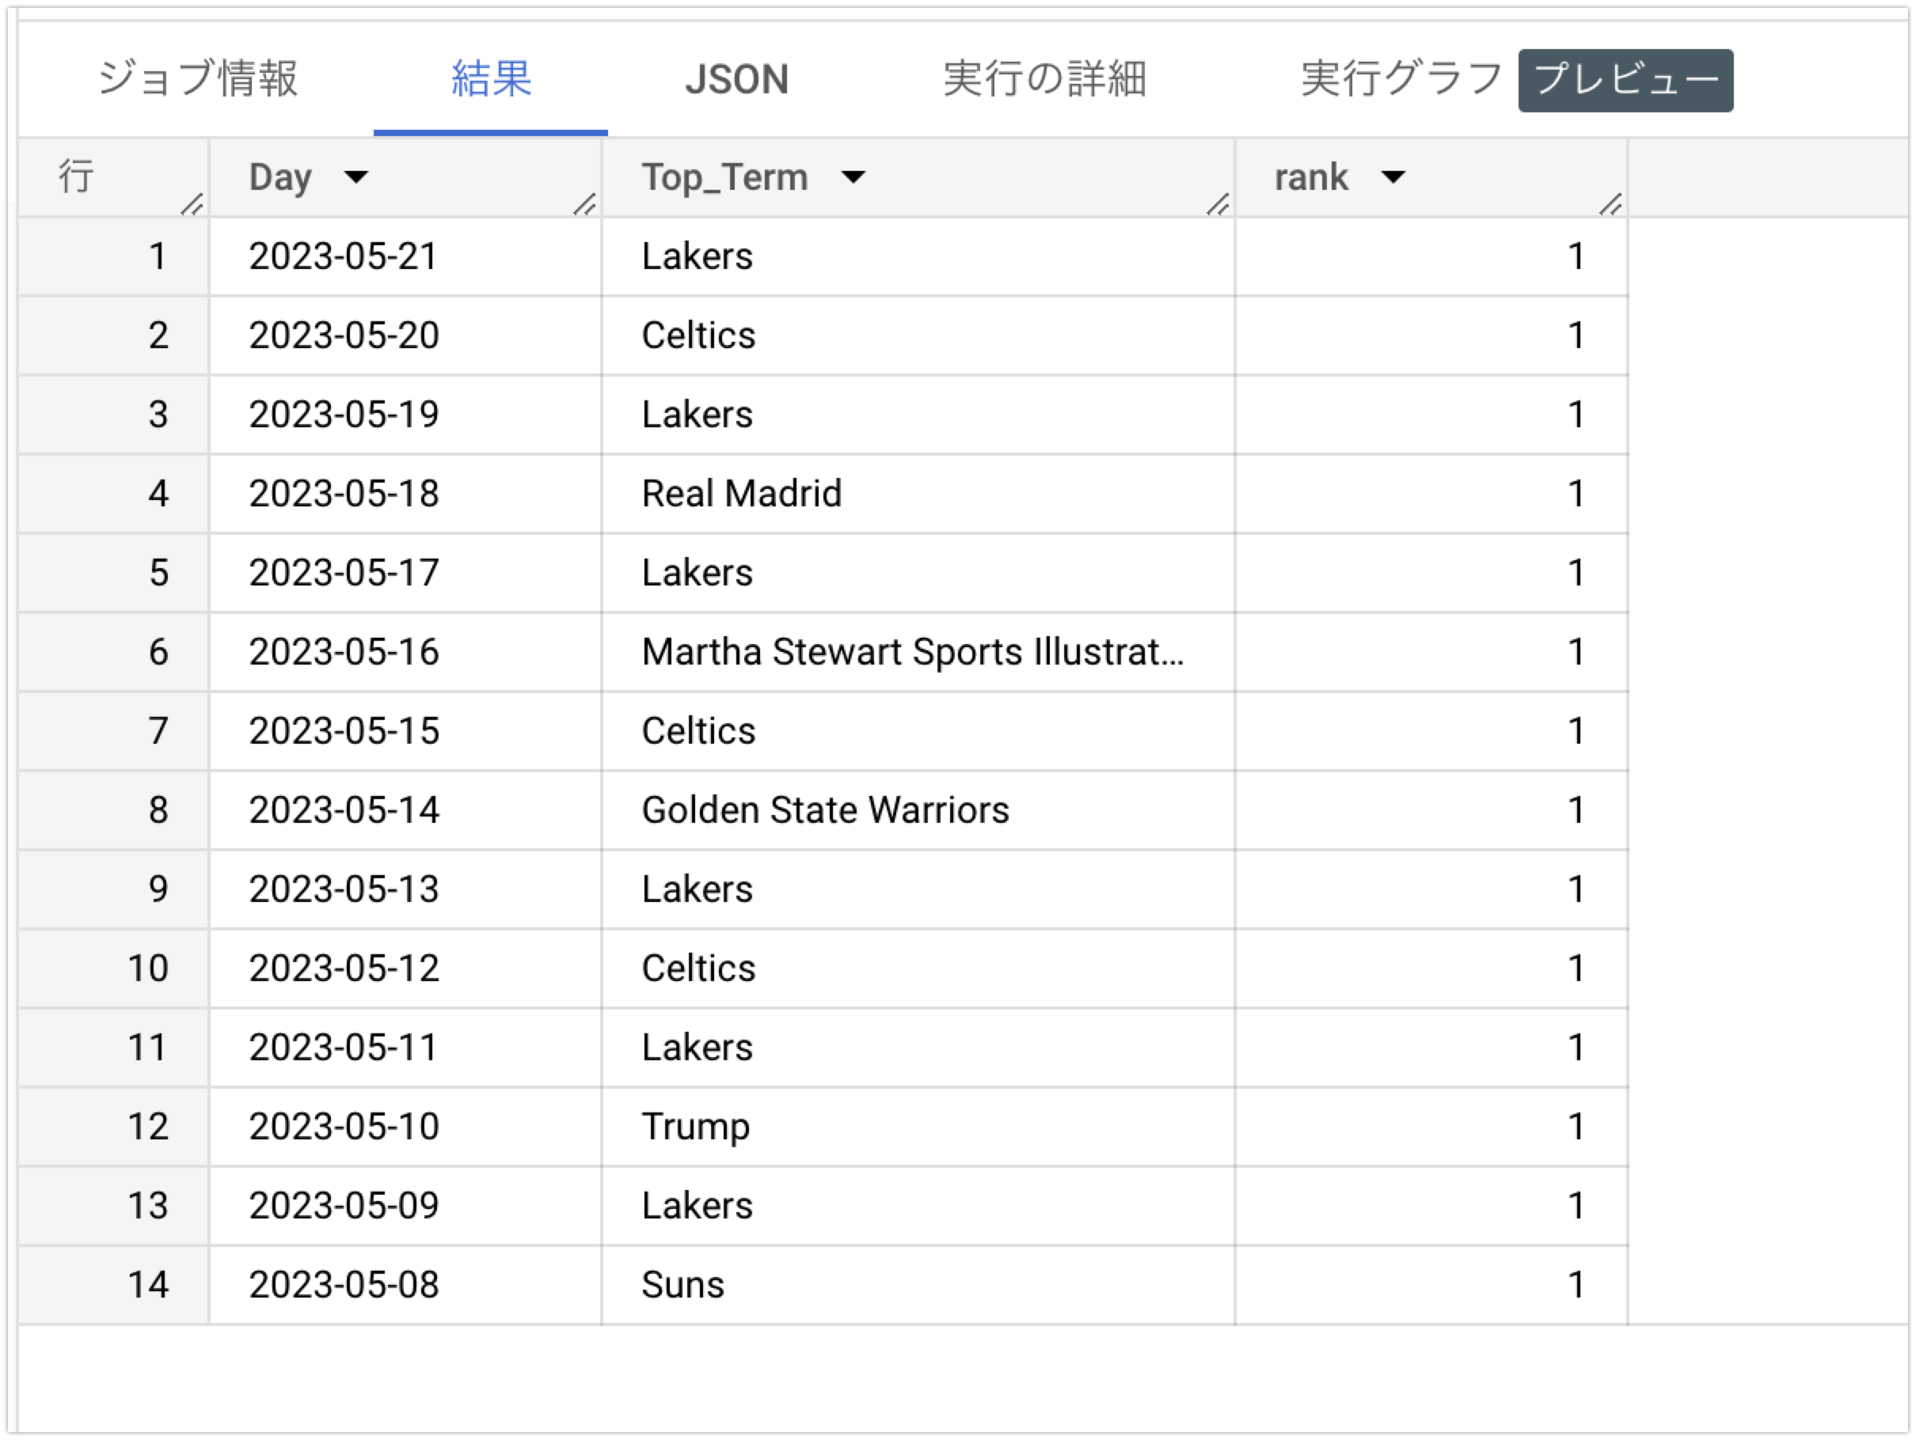Click row number 10
This screenshot has width=1916, height=1440.
click(147, 968)
